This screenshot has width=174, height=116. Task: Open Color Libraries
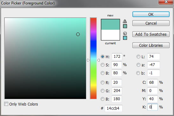point(151,45)
